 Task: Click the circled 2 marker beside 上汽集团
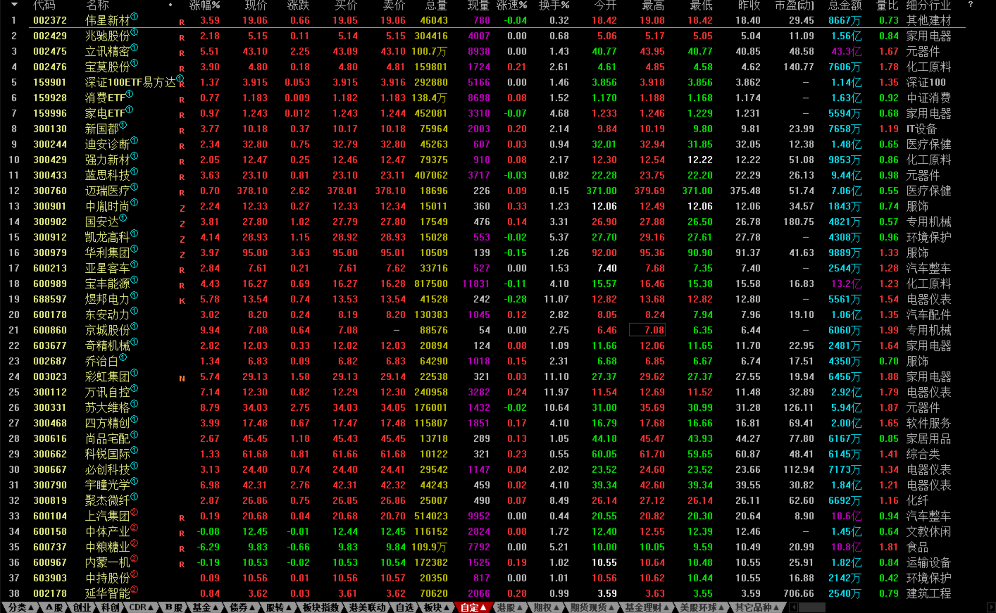point(134,513)
